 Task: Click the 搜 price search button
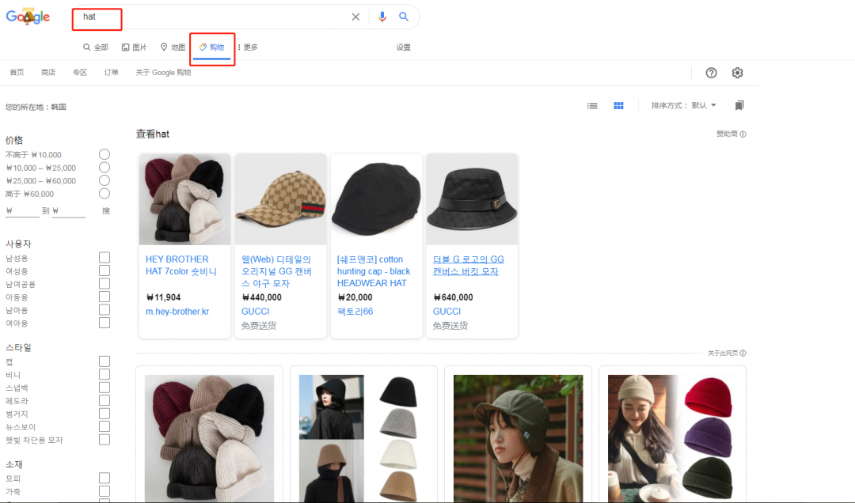[x=106, y=211]
